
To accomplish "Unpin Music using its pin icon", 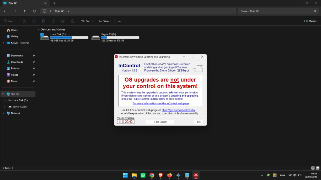I will [x=34, y=81].
